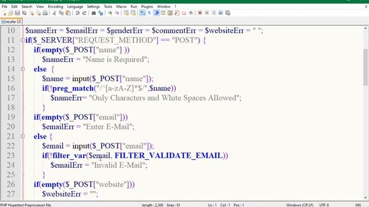Image resolution: width=369 pixels, height=207 pixels.
Task: Collapse the fold block at line 11
Action: point(23,40)
